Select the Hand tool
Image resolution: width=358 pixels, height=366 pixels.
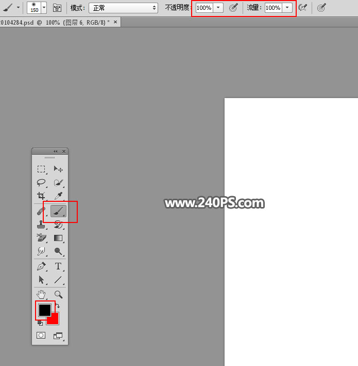(x=41, y=295)
